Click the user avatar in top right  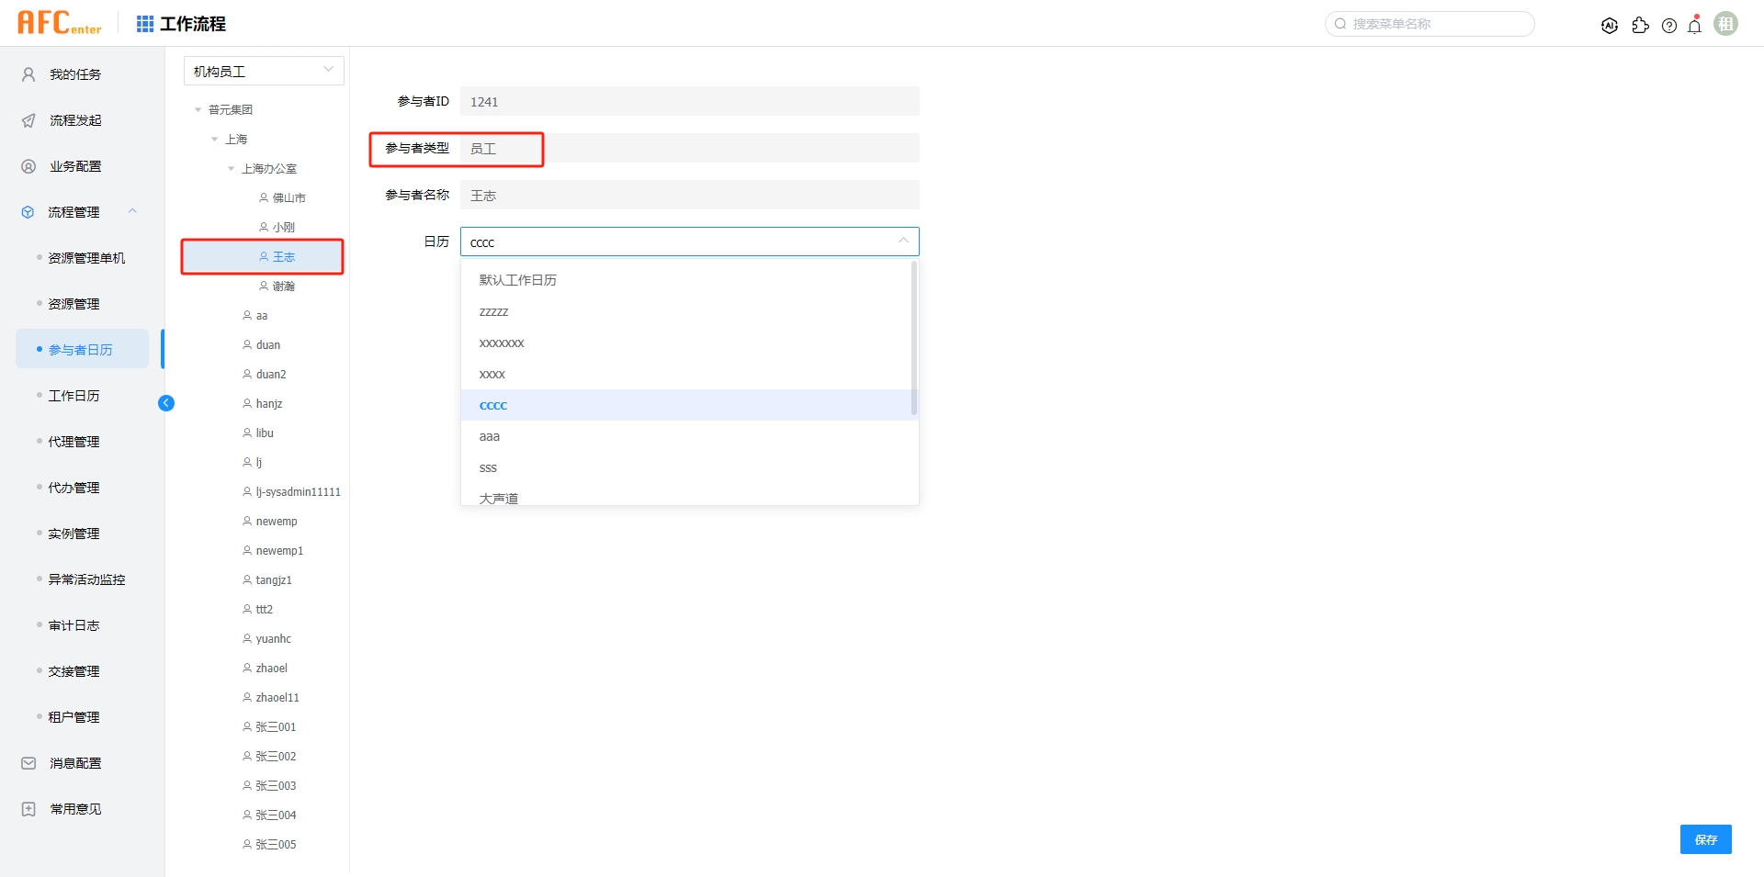coord(1726,24)
